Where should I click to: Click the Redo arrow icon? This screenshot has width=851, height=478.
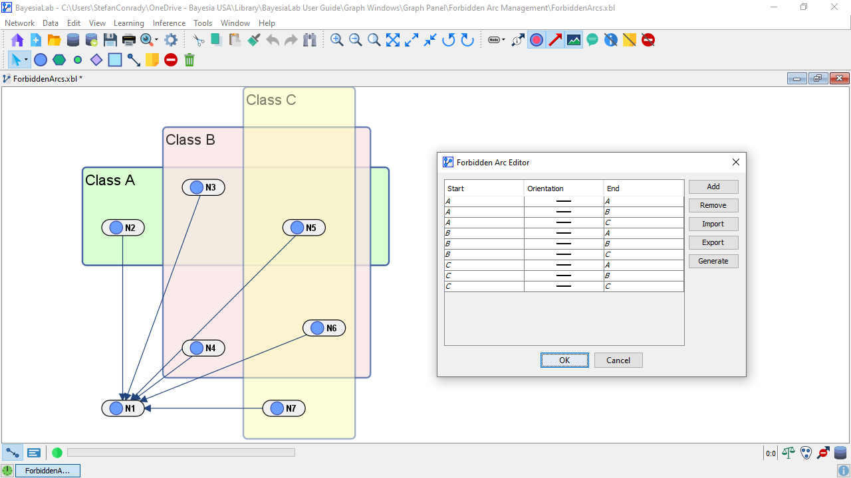291,40
